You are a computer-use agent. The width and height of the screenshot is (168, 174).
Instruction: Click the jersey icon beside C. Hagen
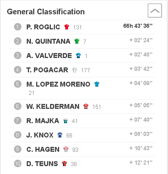coord(66,149)
